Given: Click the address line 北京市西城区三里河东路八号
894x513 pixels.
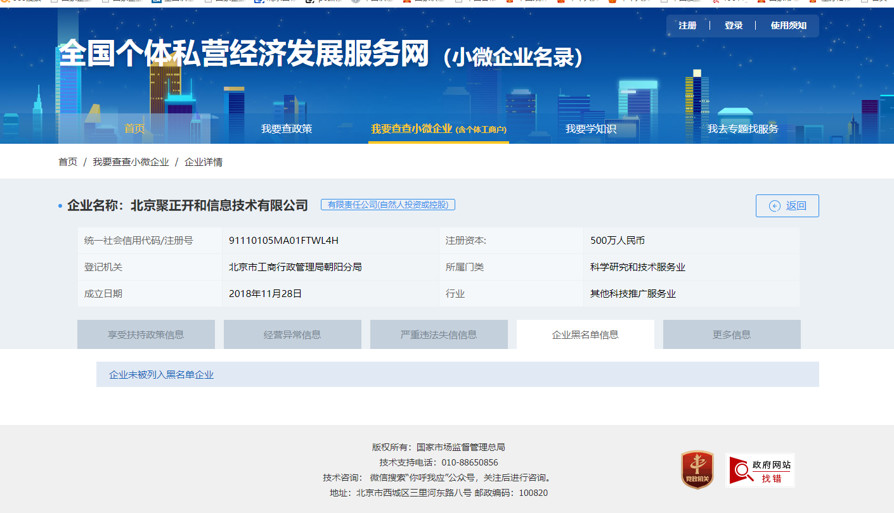Looking at the screenshot, I should 414,493.
